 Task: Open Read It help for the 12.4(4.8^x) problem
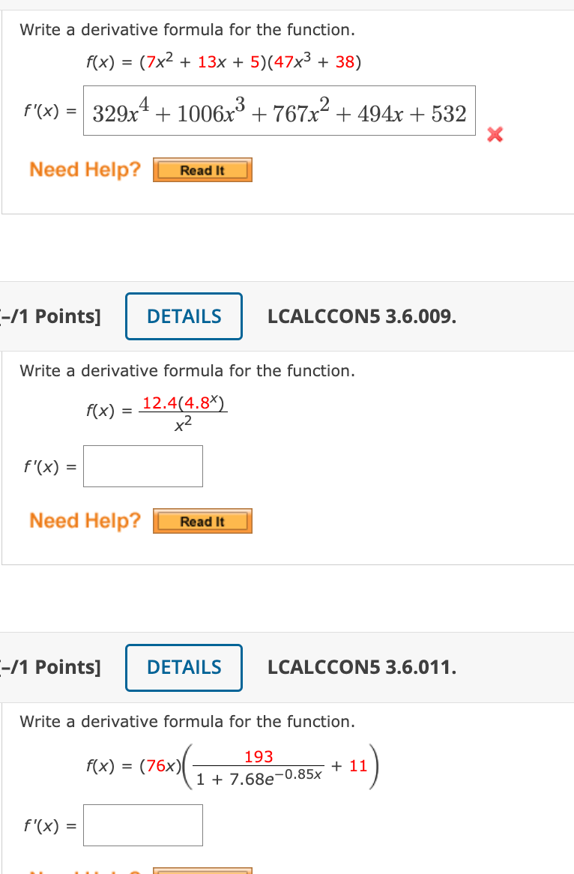tap(202, 521)
